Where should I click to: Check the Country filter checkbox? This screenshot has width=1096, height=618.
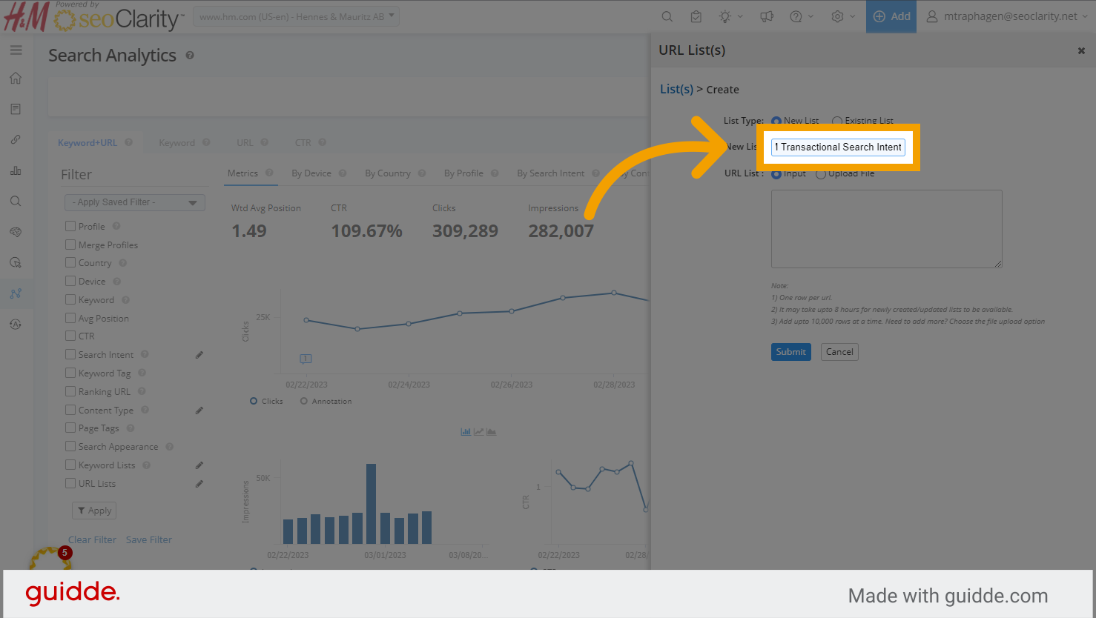pos(70,262)
